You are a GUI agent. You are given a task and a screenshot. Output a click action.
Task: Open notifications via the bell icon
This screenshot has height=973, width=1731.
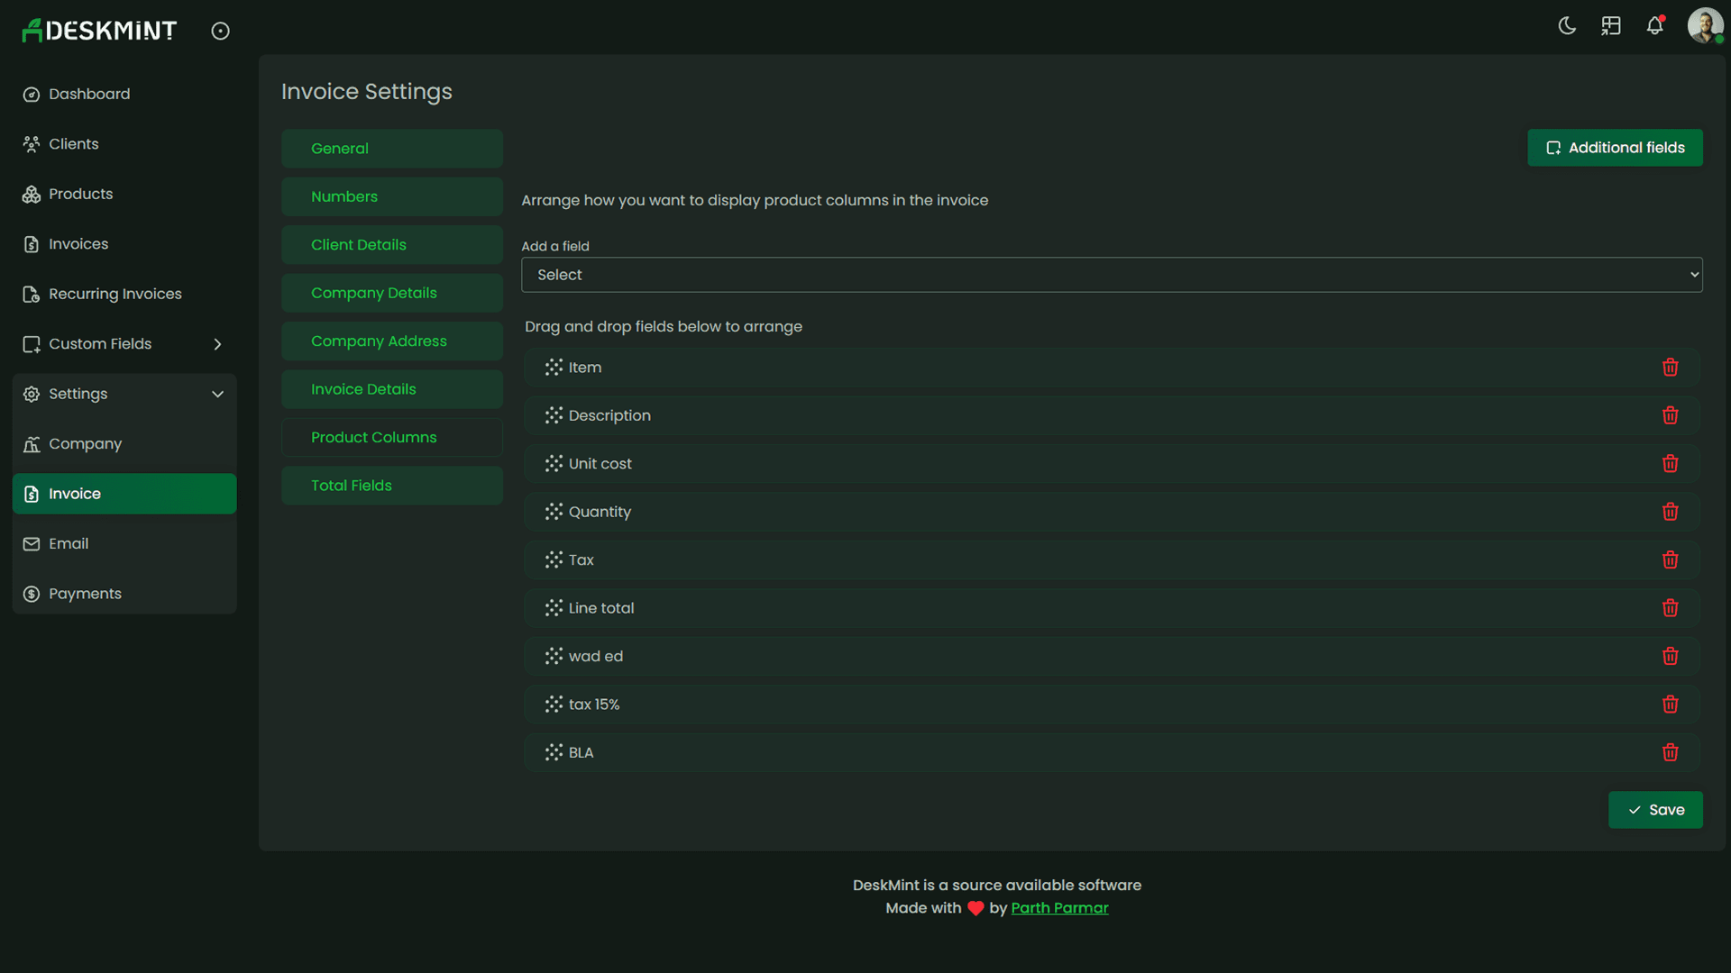[1655, 25]
